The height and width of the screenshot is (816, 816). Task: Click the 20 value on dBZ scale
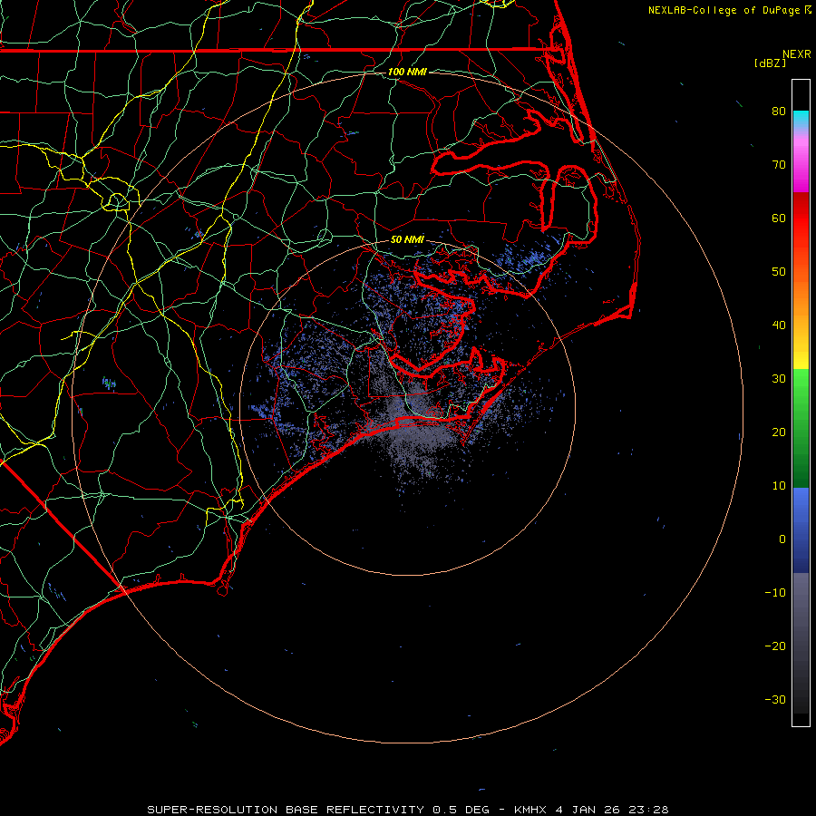pyautogui.click(x=779, y=432)
